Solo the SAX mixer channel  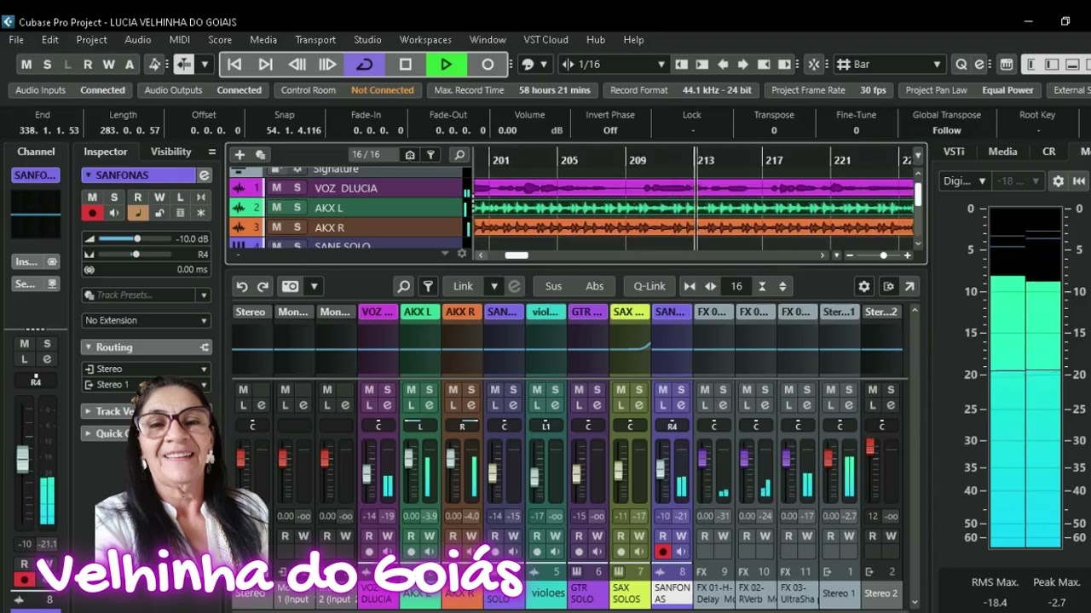[639, 390]
